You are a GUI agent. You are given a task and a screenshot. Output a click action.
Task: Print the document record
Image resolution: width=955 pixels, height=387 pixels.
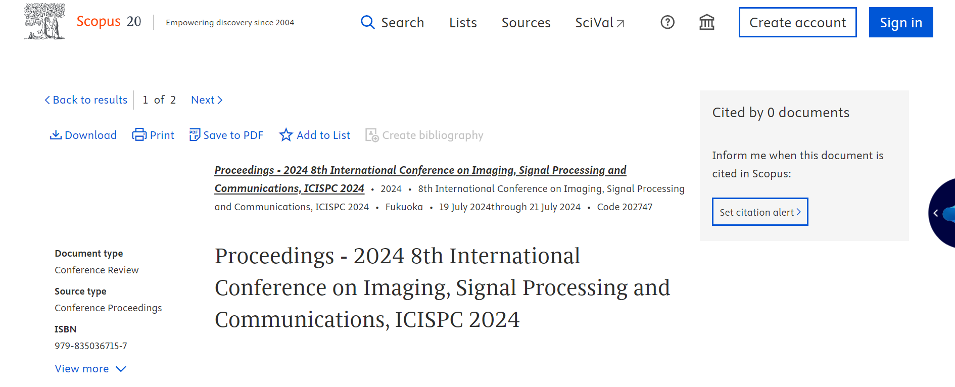coord(153,135)
